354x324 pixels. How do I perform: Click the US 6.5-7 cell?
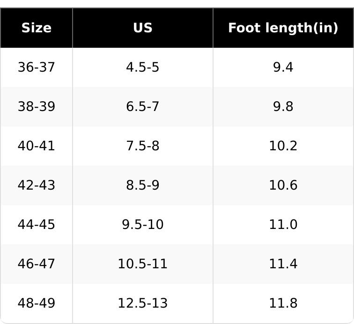click(x=142, y=107)
